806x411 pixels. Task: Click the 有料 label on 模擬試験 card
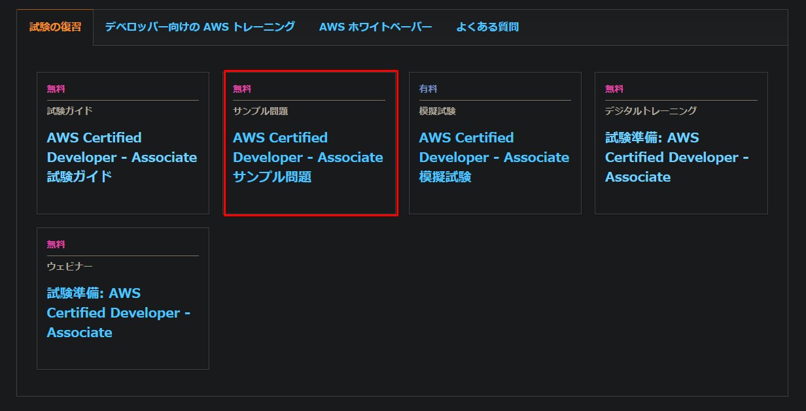[x=428, y=89]
